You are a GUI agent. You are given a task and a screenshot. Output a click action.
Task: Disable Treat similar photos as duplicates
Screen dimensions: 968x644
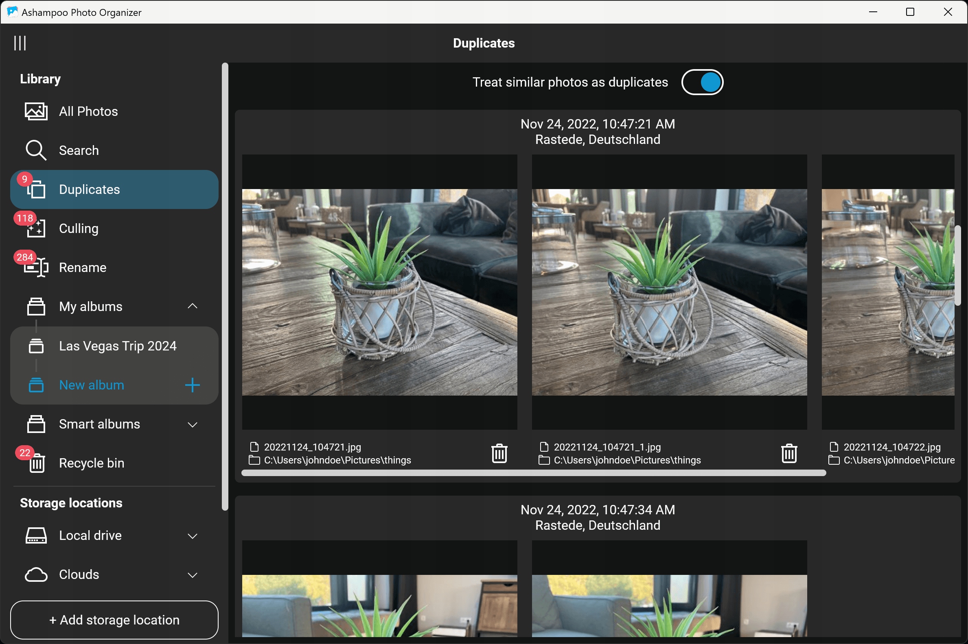(x=702, y=82)
